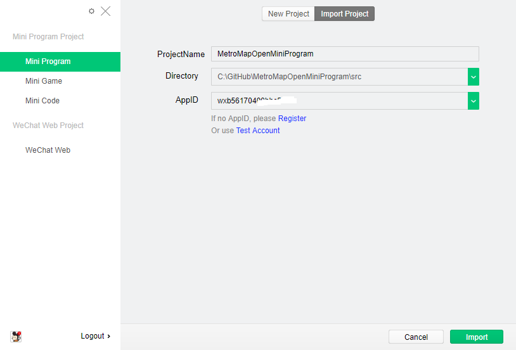The height and width of the screenshot is (350, 516).
Task: Open the Register link
Action: click(292, 119)
